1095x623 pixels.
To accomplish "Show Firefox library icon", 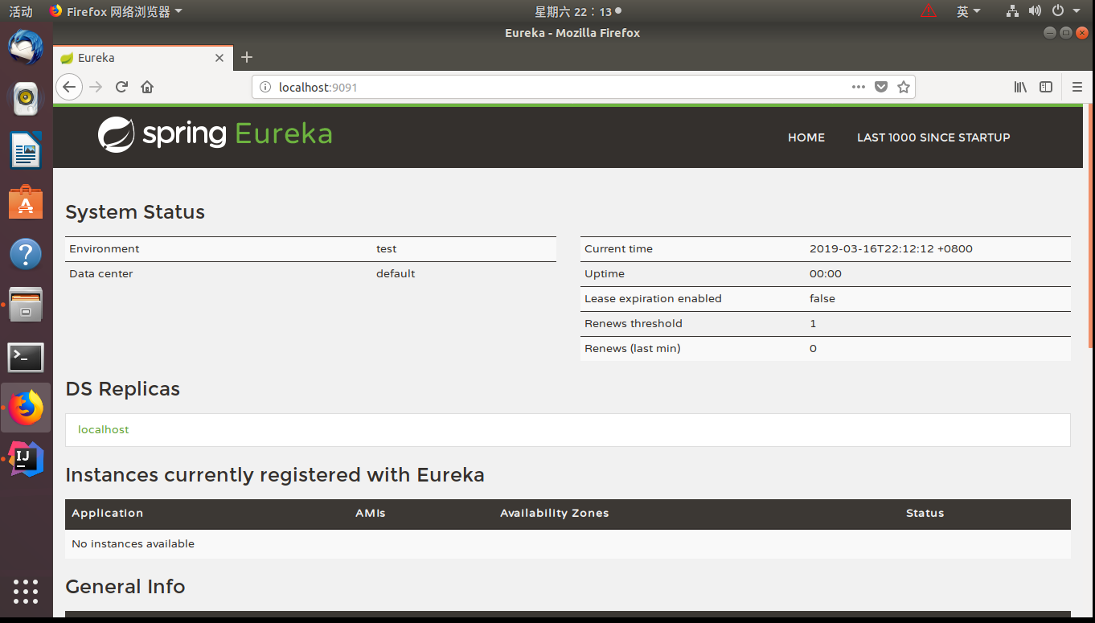I will 1020,87.
